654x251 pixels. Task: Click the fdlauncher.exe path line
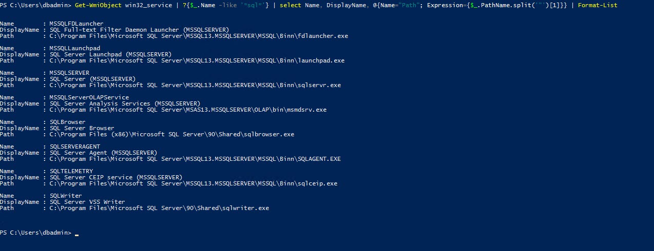tap(199, 36)
